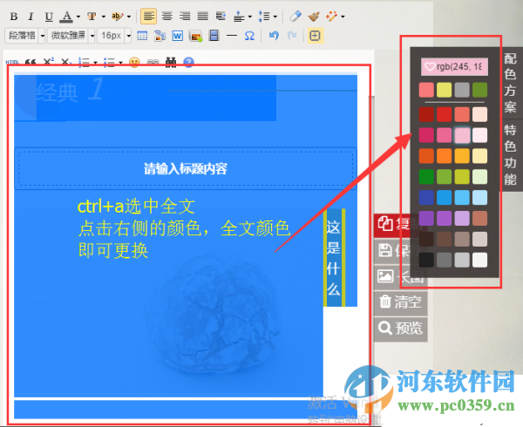Click the 清空 clear button
Screen dimensions: 523x427
click(x=401, y=302)
